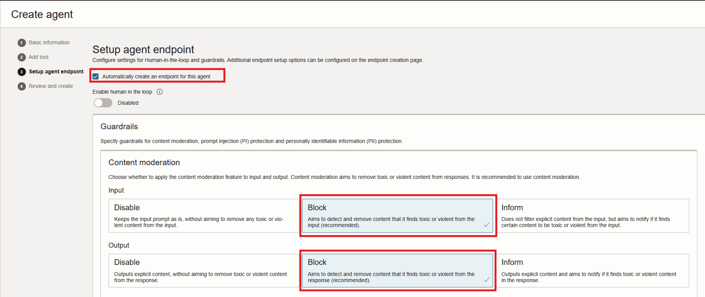
Task: Go to Basic information step
Action: [49, 42]
